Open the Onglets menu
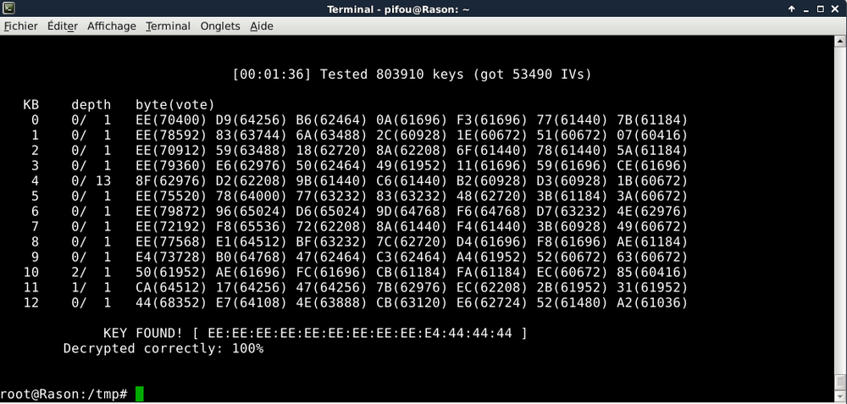Image resolution: width=847 pixels, height=404 pixels. pos(220,26)
